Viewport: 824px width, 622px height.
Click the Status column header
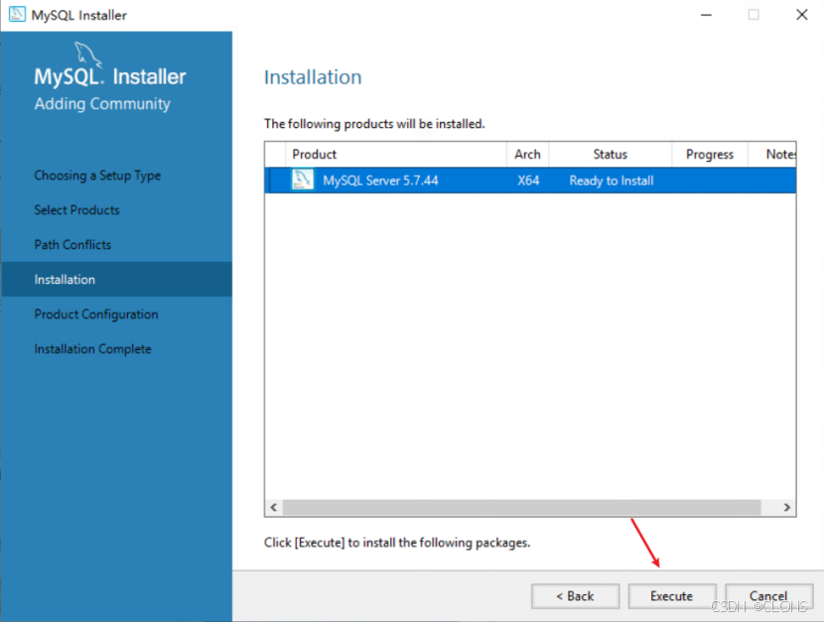click(611, 155)
